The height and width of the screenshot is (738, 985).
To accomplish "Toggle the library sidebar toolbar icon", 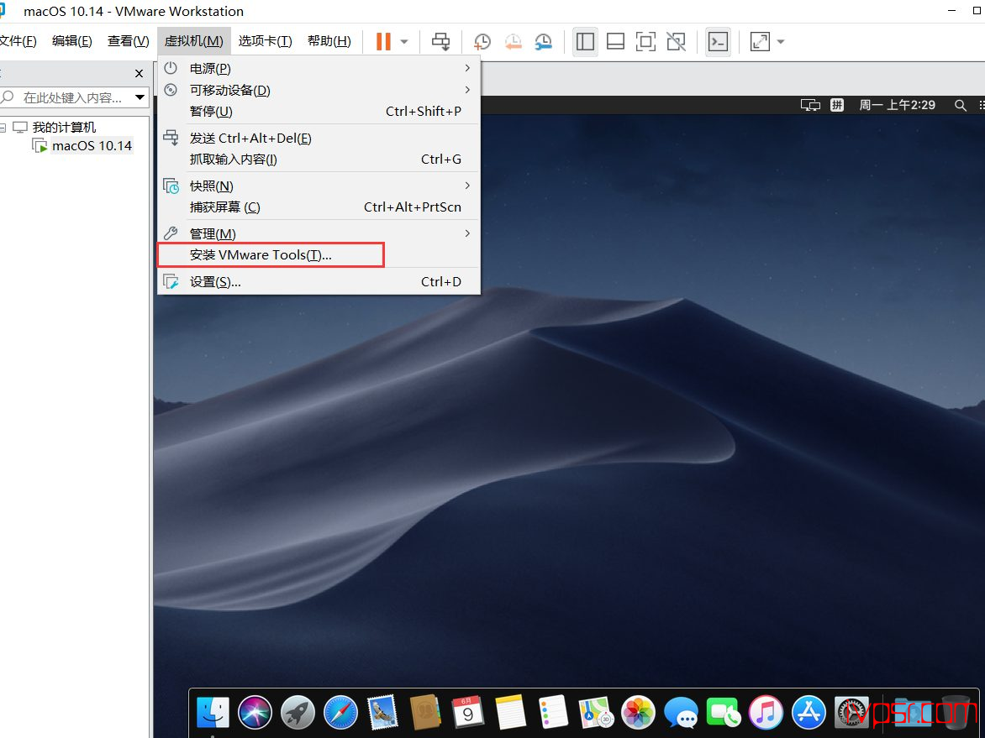I will pyautogui.click(x=586, y=41).
